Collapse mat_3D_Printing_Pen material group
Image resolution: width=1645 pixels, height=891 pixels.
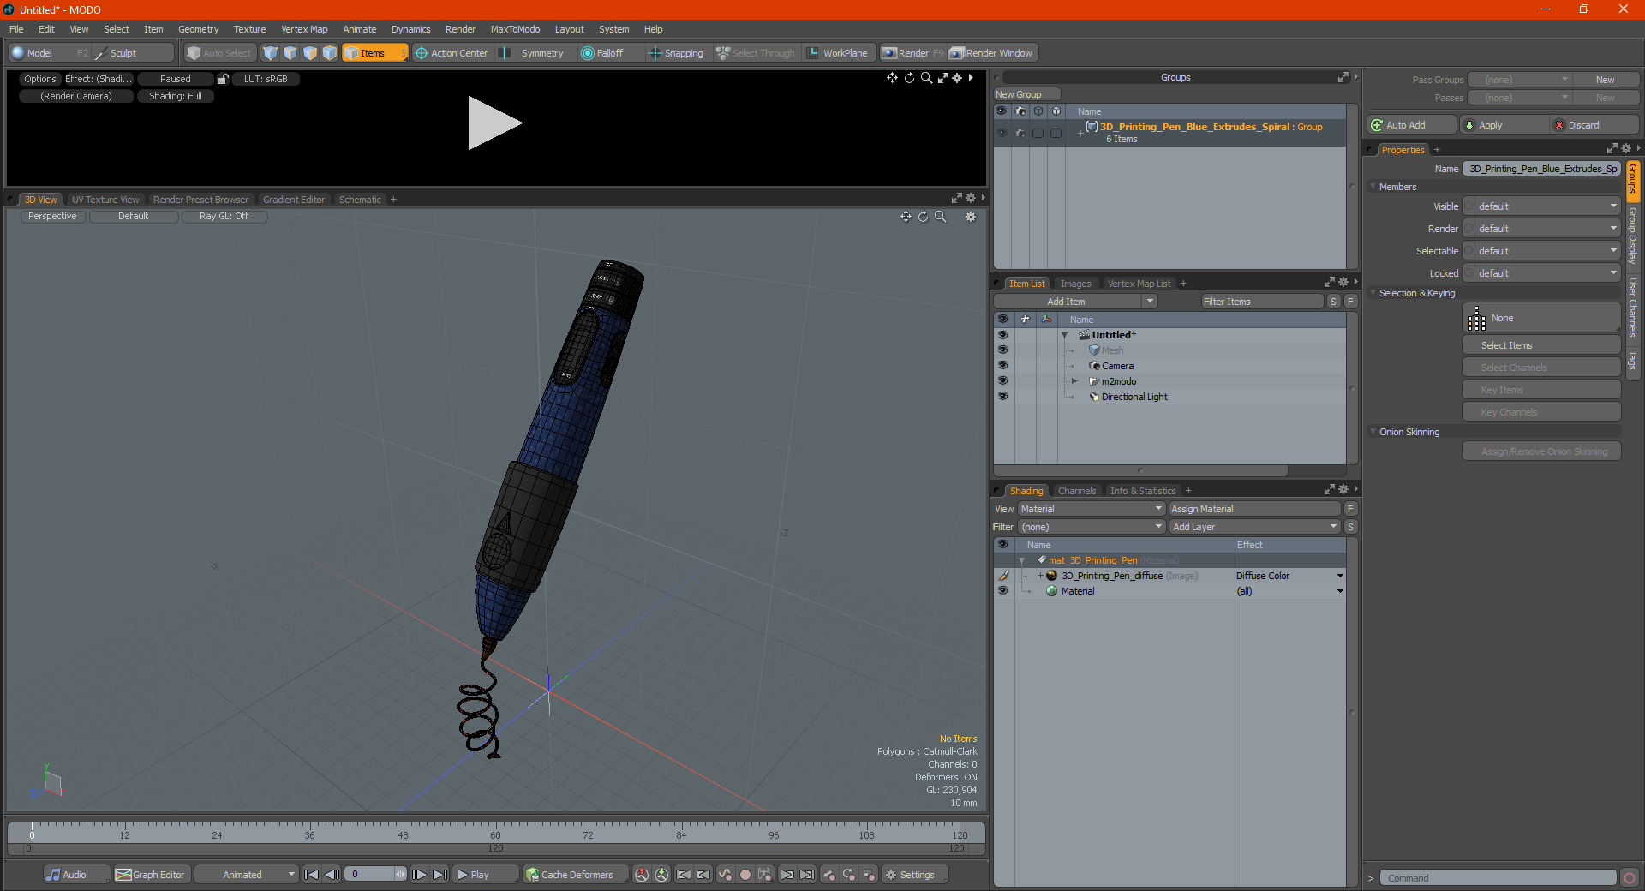pyautogui.click(x=1021, y=560)
